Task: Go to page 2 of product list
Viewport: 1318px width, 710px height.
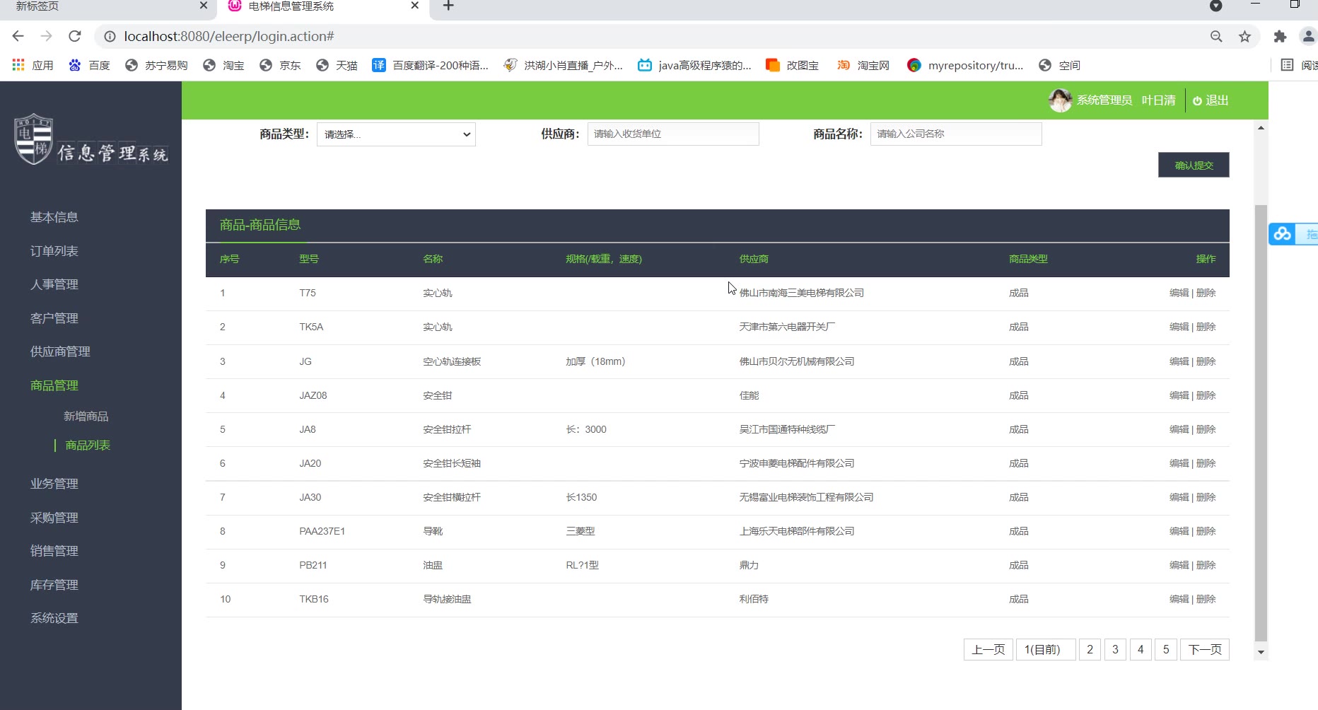Action: [x=1090, y=649]
